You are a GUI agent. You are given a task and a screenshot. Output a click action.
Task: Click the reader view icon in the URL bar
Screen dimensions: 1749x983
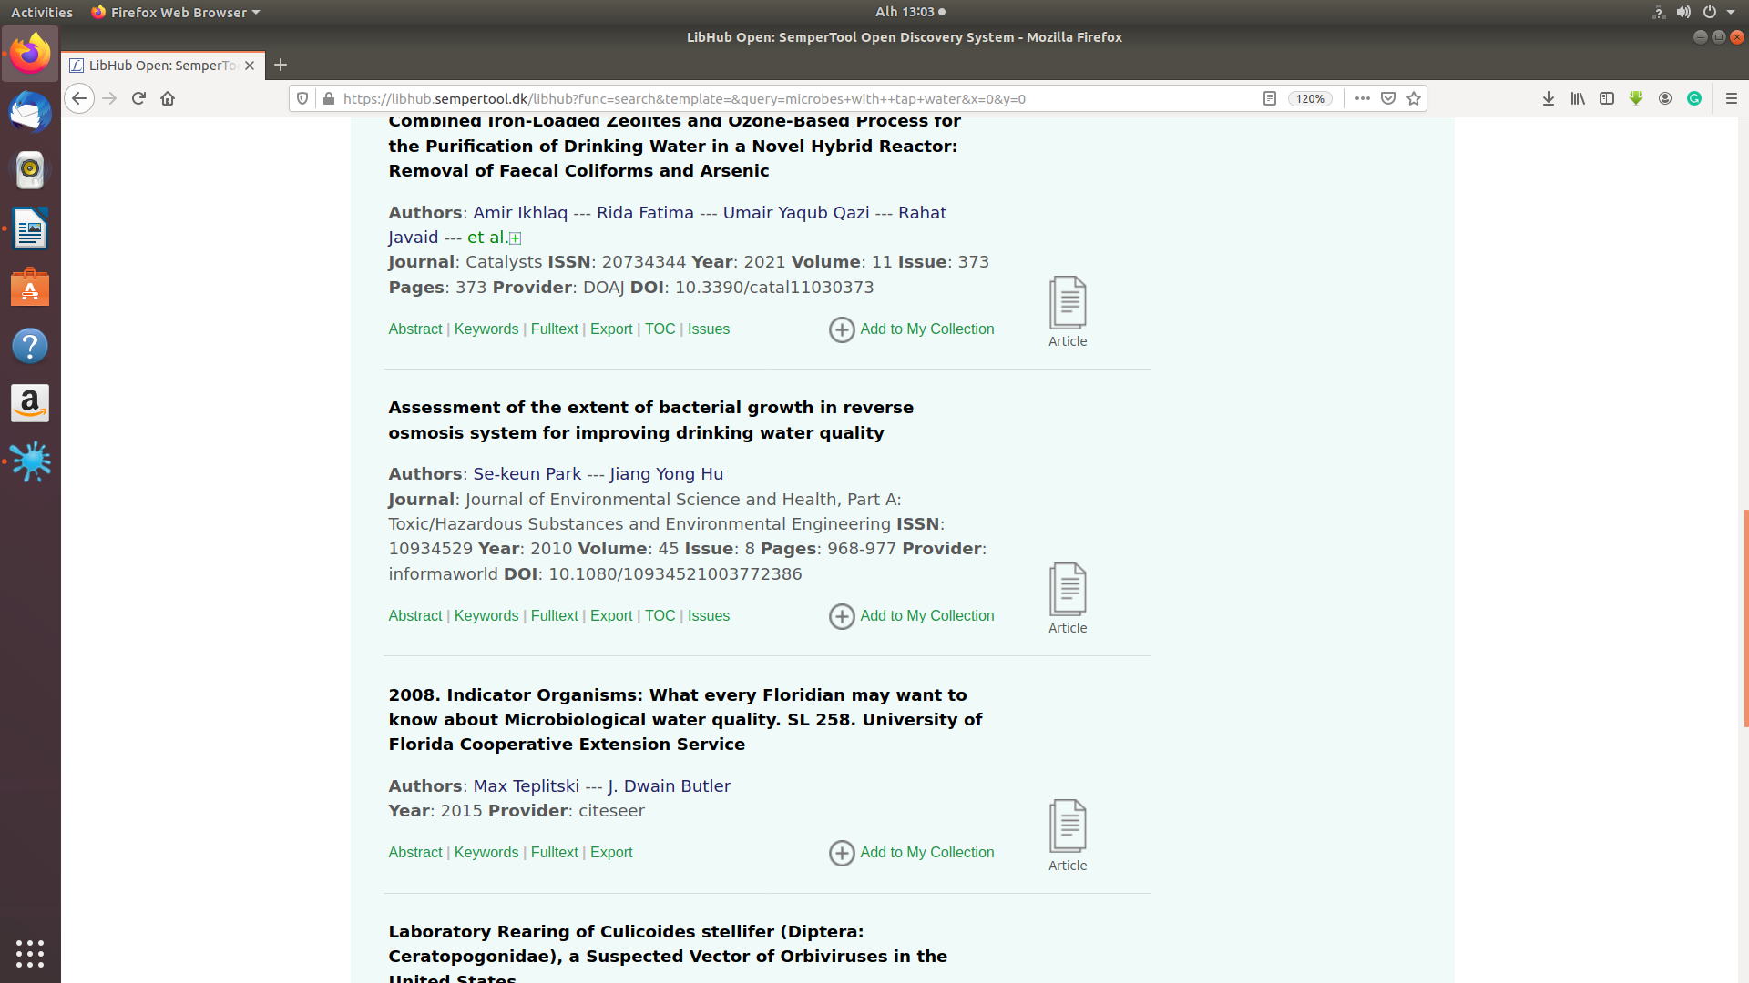coord(1270,98)
